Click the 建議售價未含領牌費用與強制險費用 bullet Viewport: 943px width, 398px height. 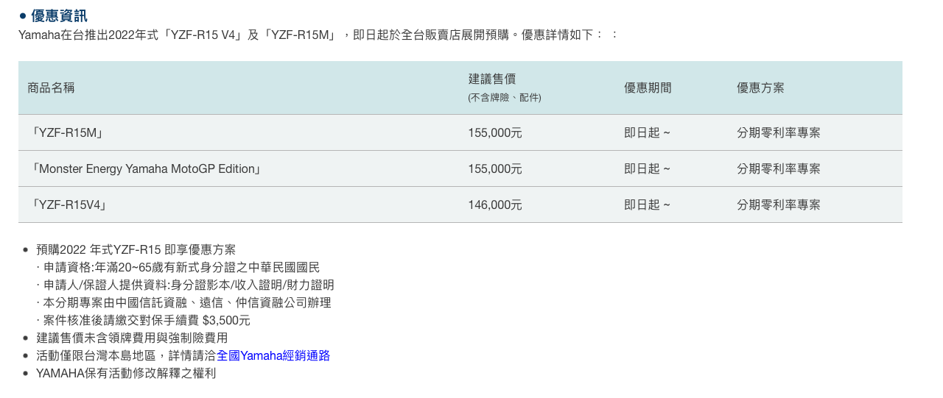coord(132,338)
